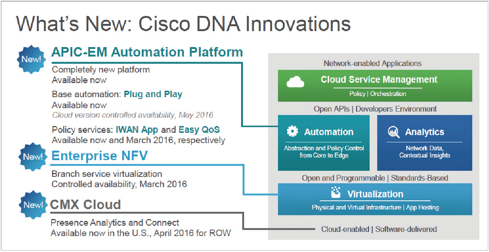This screenshot has width=489, height=252.
Task: Click the slide title What's New: Cisco DNA Innovations
Action: click(183, 24)
